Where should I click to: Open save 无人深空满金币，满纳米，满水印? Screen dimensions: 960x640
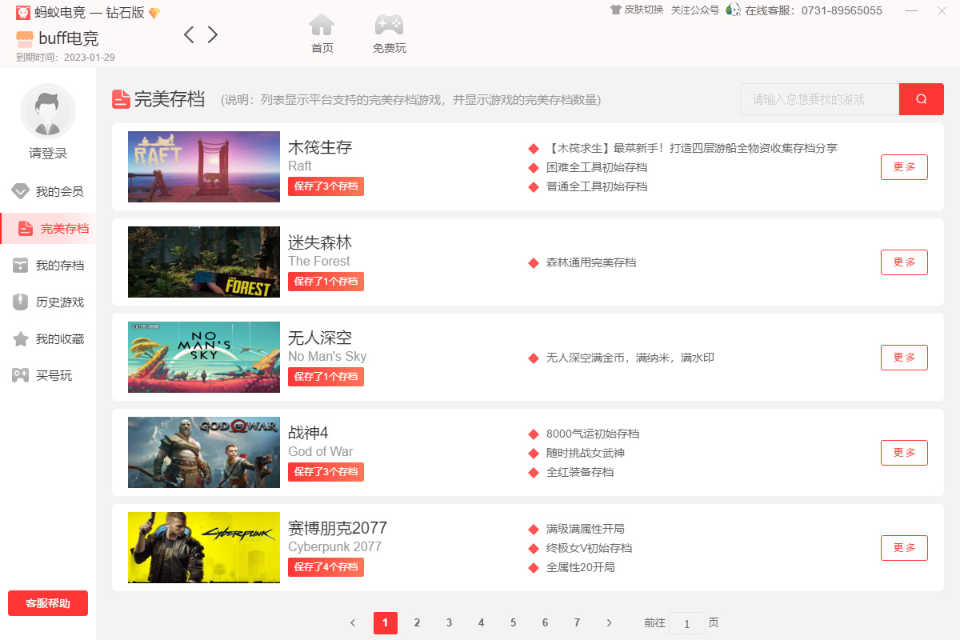630,358
